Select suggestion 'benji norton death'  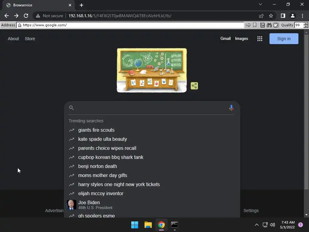tap(152, 166)
